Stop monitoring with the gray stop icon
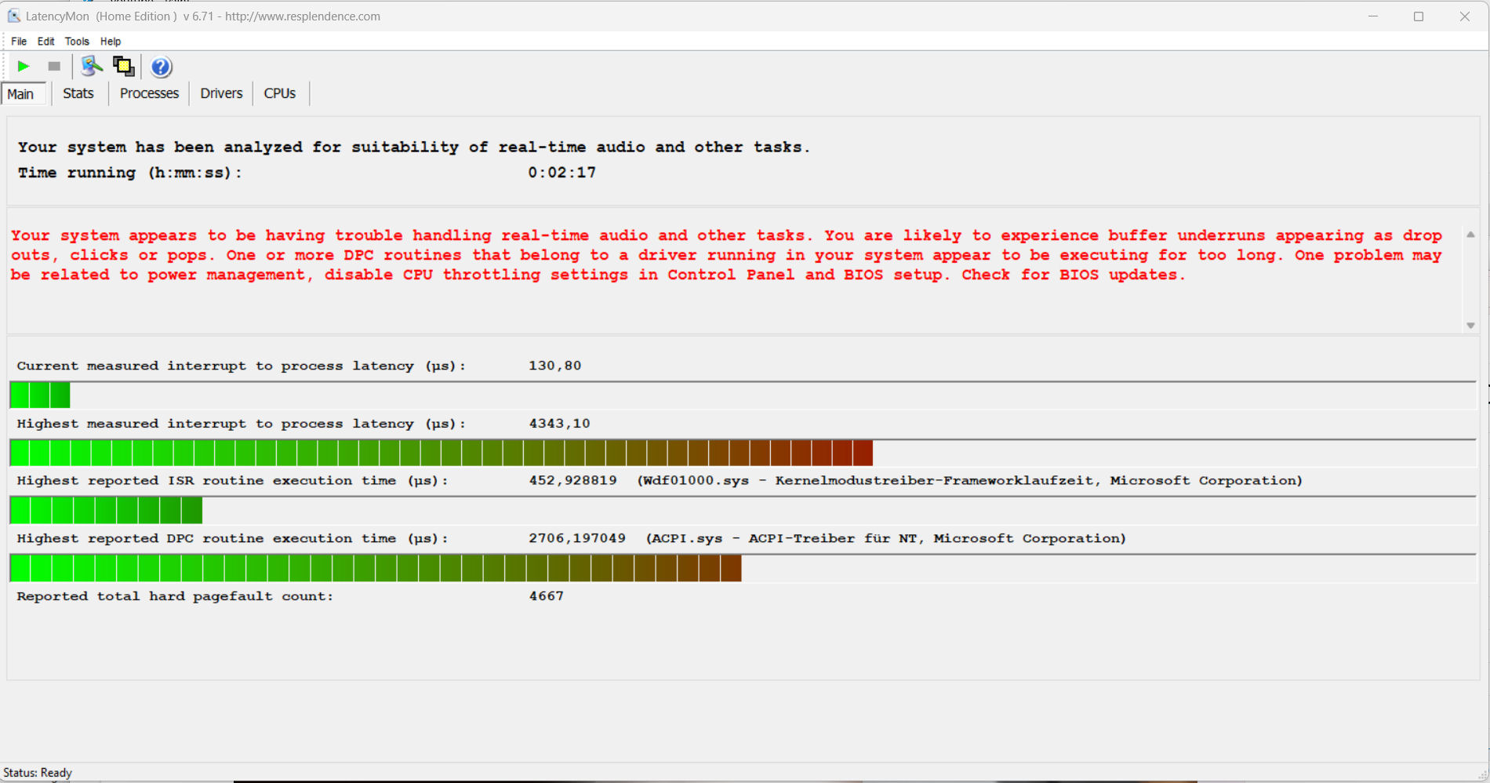The image size is (1490, 783). point(54,67)
